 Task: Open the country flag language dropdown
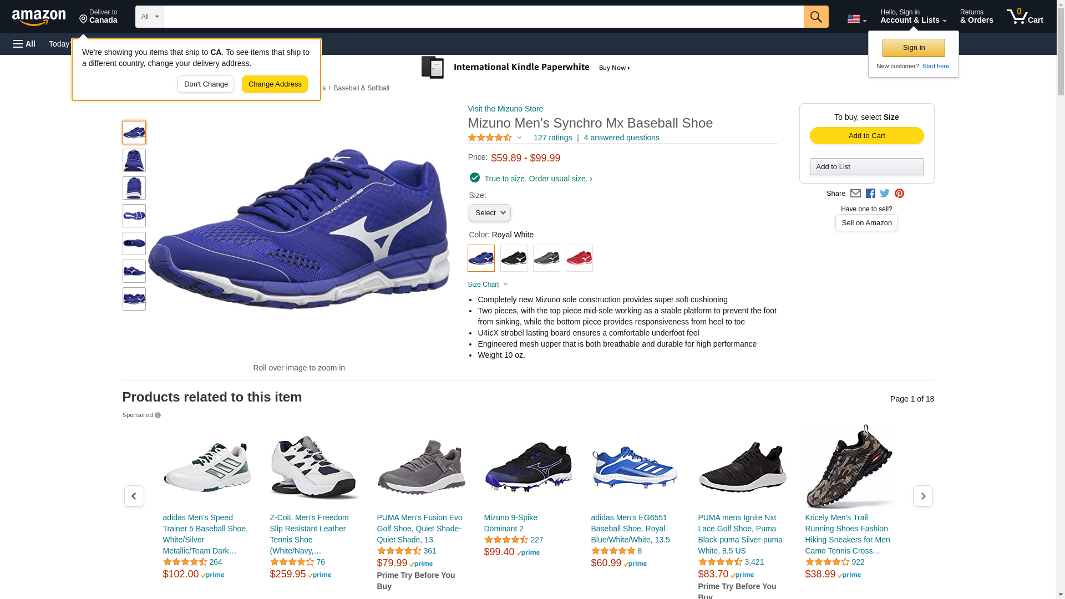tap(856, 19)
